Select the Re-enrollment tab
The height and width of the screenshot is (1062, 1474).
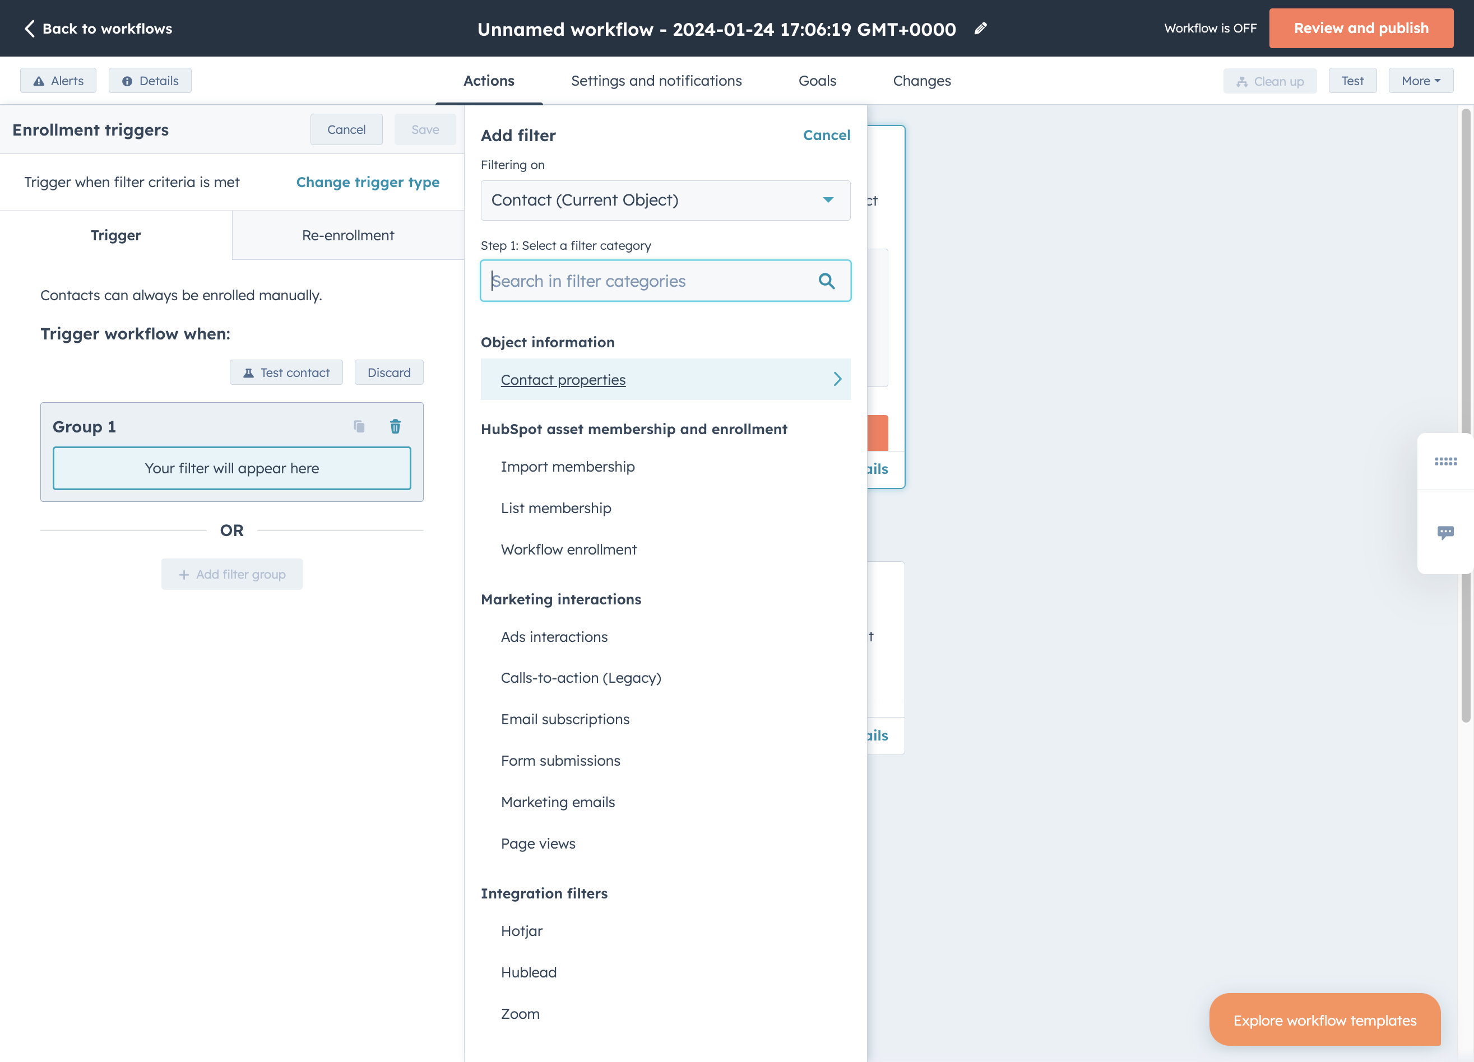(347, 235)
